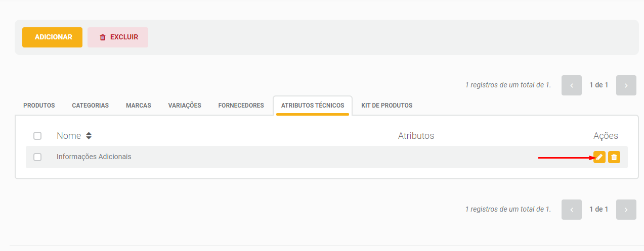Go to next page in top pagination
The width and height of the screenshot is (644, 251).
coord(626,85)
